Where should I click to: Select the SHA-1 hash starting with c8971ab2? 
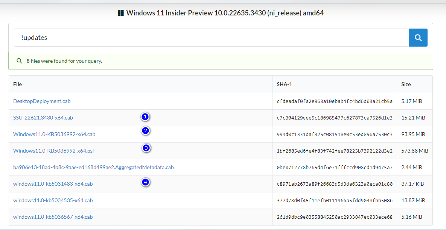click(335, 184)
